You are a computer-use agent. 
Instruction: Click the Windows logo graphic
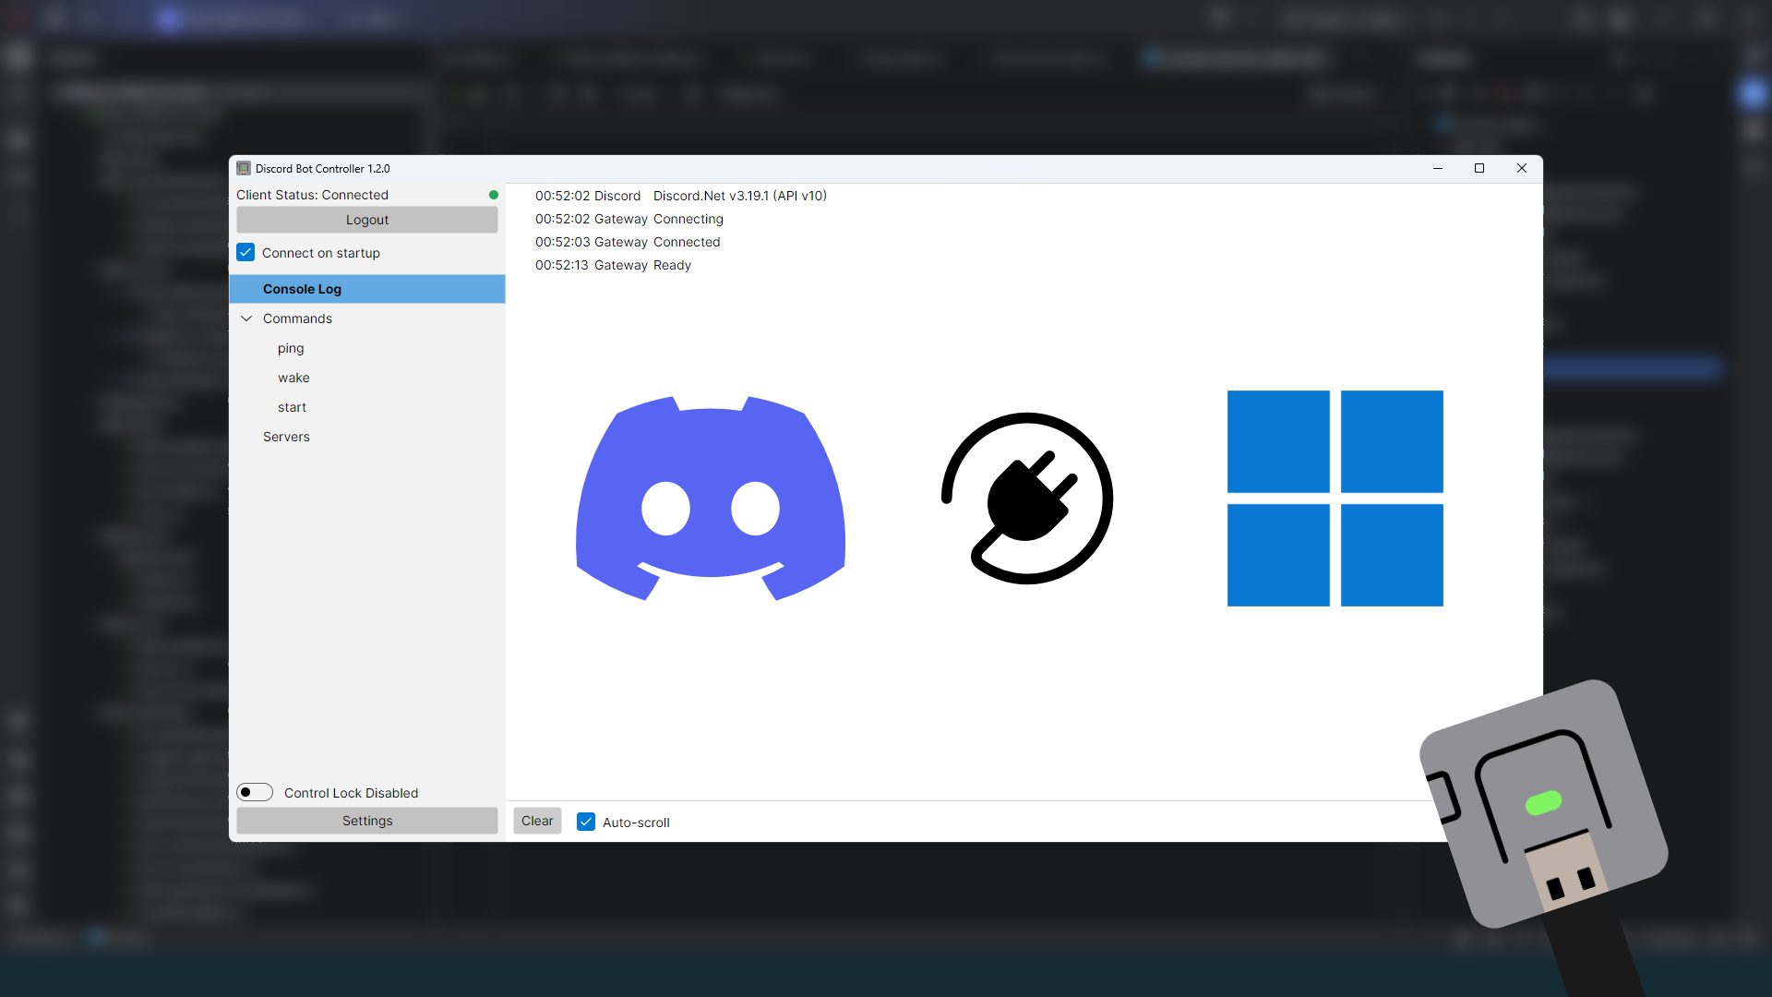tap(1335, 498)
